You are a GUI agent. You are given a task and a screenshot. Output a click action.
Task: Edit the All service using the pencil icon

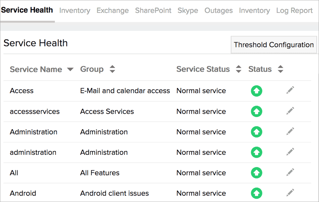click(x=290, y=172)
